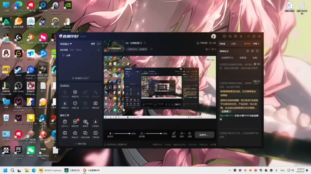
Task: Switch to 三角洲行动 taskbar item
Action: click(72, 170)
